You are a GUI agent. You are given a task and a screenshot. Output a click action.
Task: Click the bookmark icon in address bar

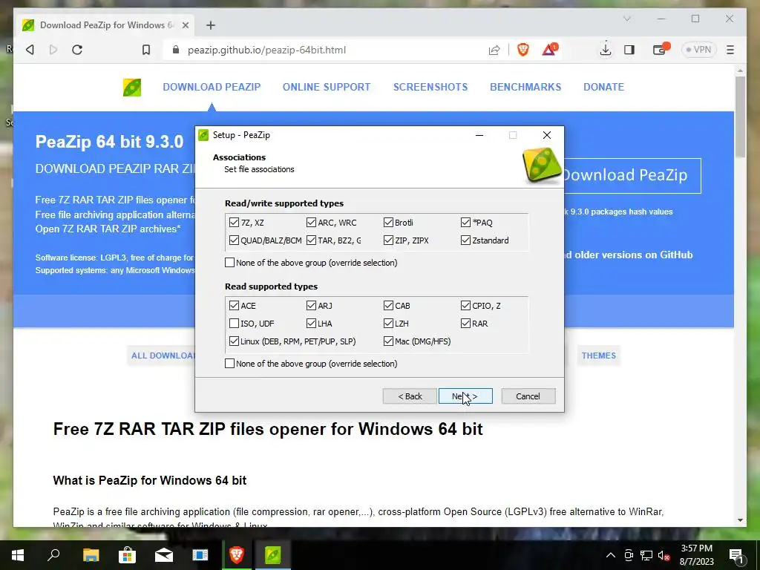click(x=146, y=50)
